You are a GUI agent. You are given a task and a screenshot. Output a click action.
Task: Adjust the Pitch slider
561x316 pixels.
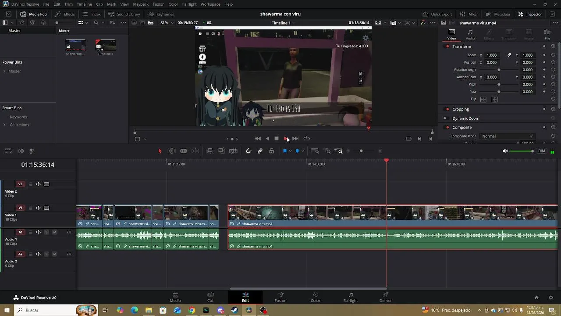pyautogui.click(x=499, y=84)
